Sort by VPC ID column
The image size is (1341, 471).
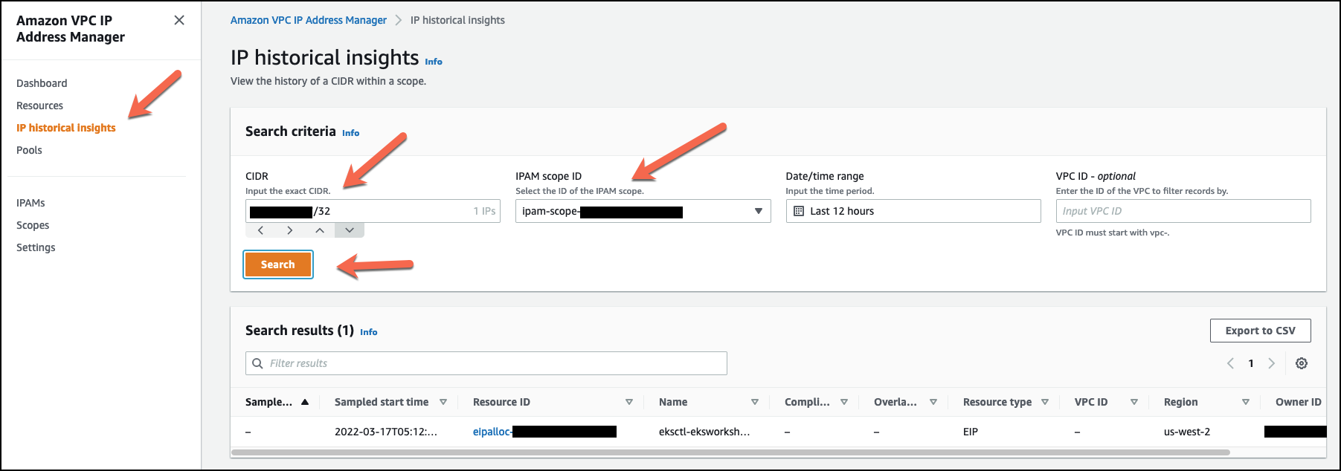1134,402
